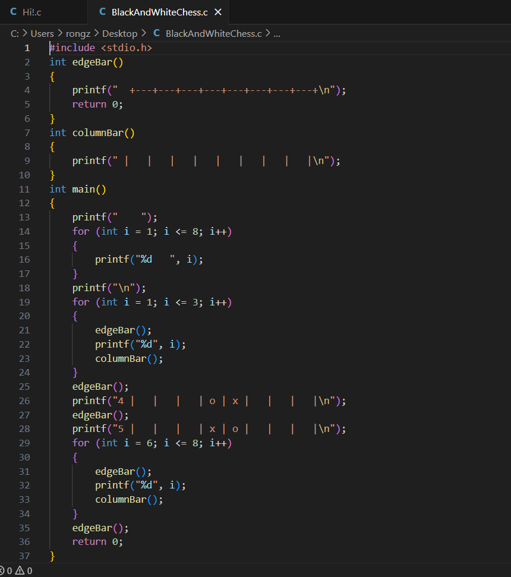The height and width of the screenshot is (577, 511).
Task: Click the warning triangle in the status bar
Action: [x=19, y=571]
